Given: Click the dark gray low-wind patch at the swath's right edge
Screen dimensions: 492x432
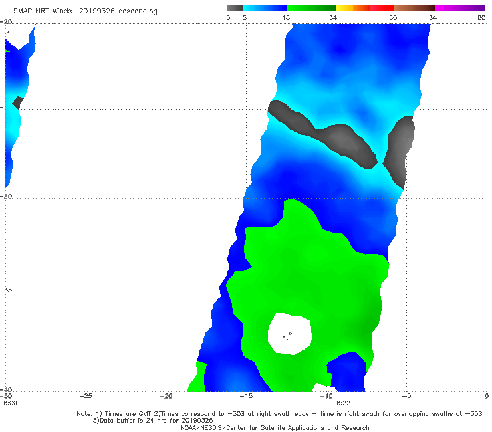Looking at the screenshot, I should pos(399,153).
